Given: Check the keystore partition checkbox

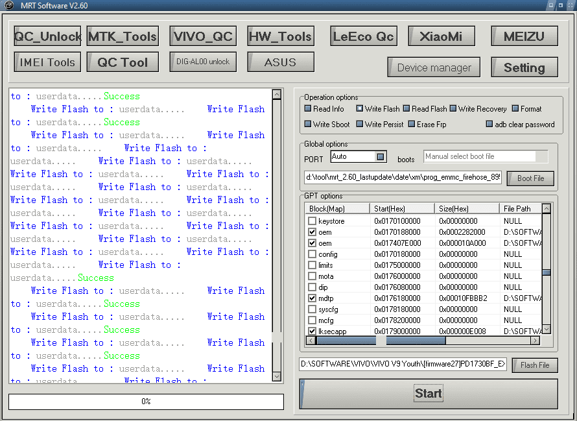Looking at the screenshot, I should click(x=312, y=221).
